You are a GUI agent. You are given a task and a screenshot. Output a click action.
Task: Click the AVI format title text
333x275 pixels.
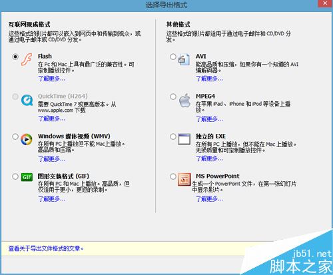[201, 57]
